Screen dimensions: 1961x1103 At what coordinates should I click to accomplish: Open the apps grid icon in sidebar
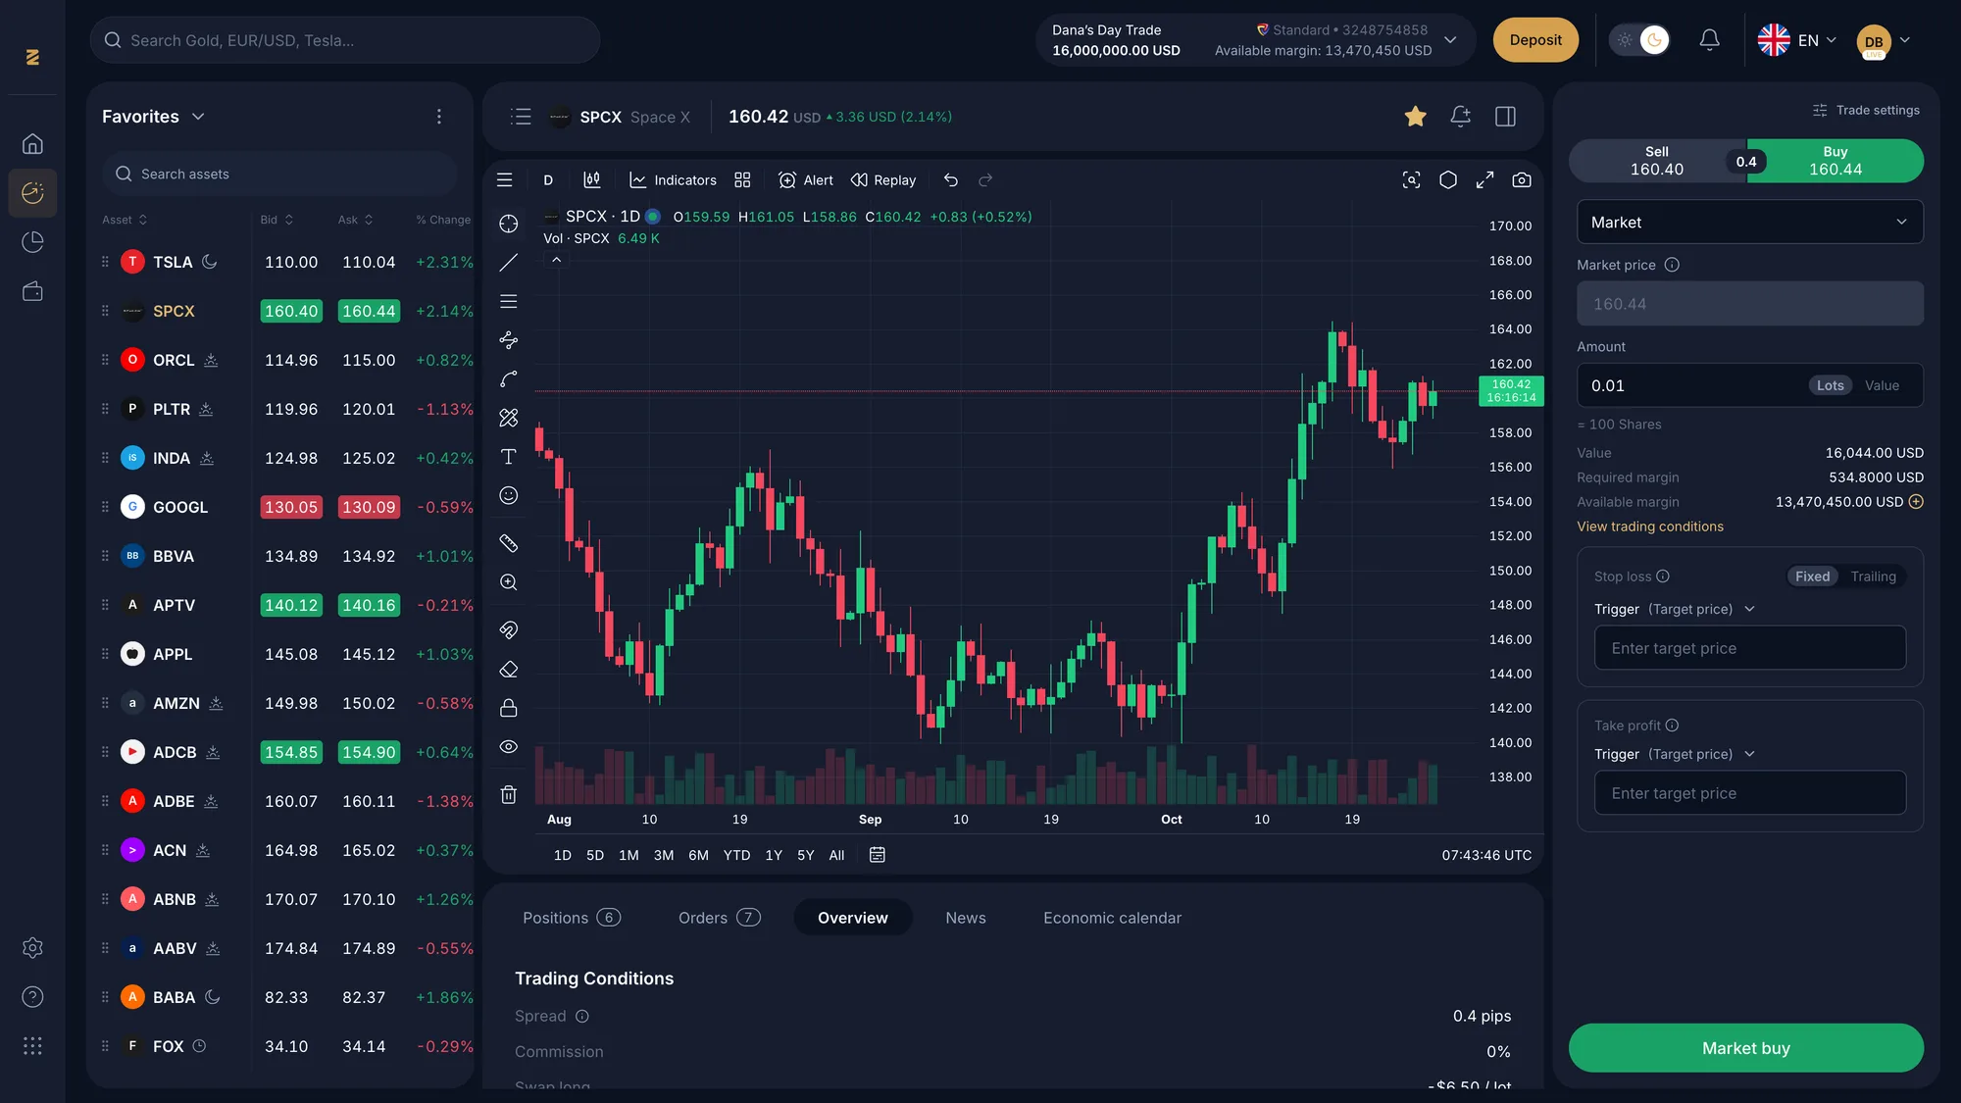click(x=32, y=1046)
